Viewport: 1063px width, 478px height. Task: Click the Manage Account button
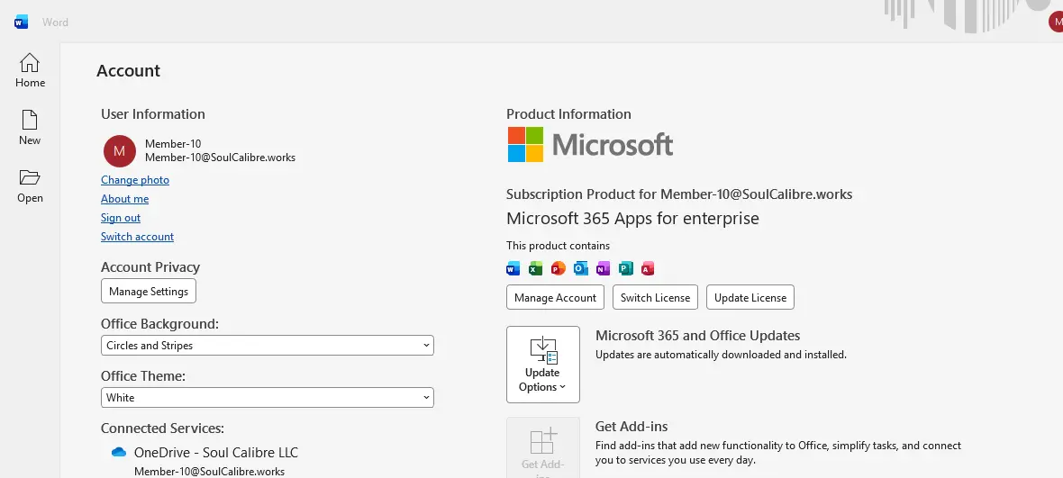point(555,297)
